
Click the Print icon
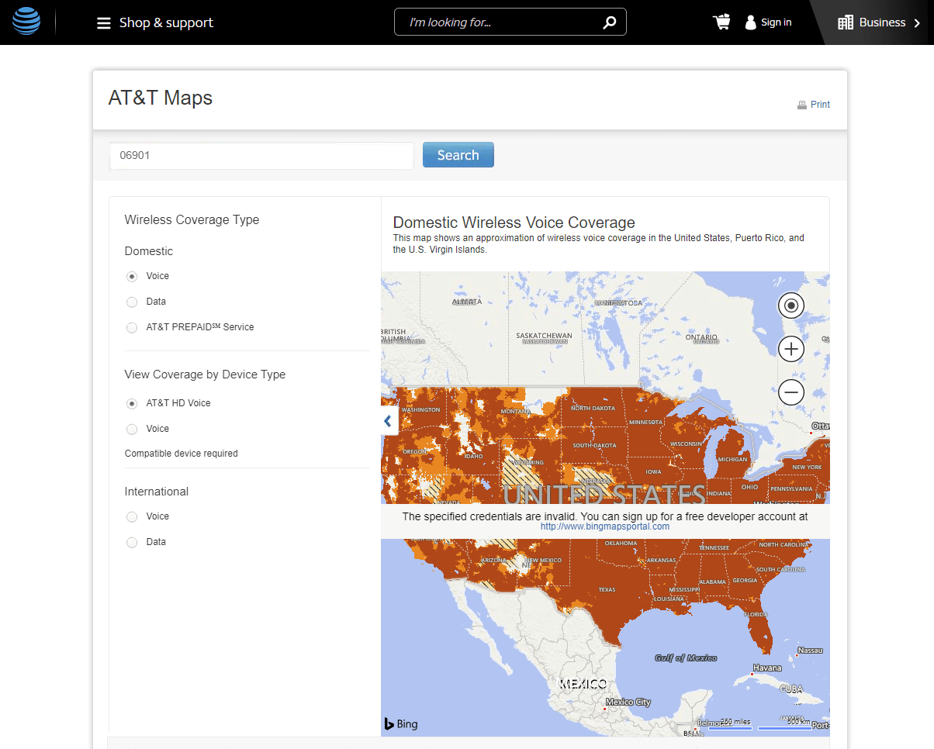(x=801, y=104)
